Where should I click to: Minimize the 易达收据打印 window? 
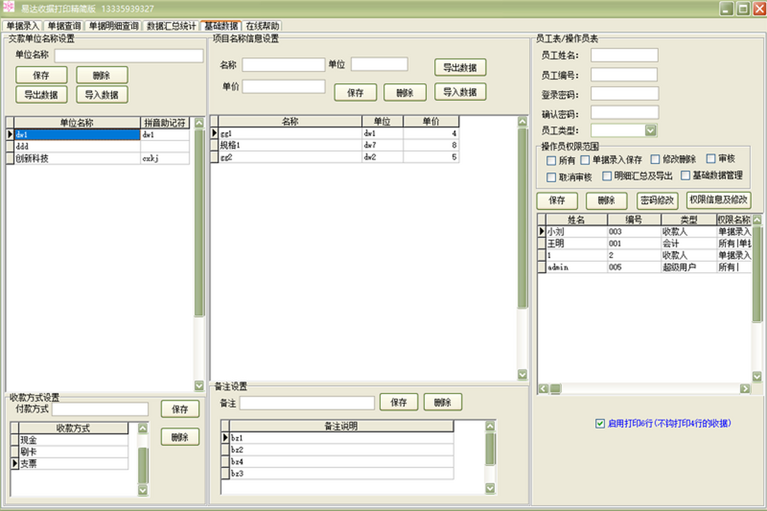pyautogui.click(x=727, y=8)
